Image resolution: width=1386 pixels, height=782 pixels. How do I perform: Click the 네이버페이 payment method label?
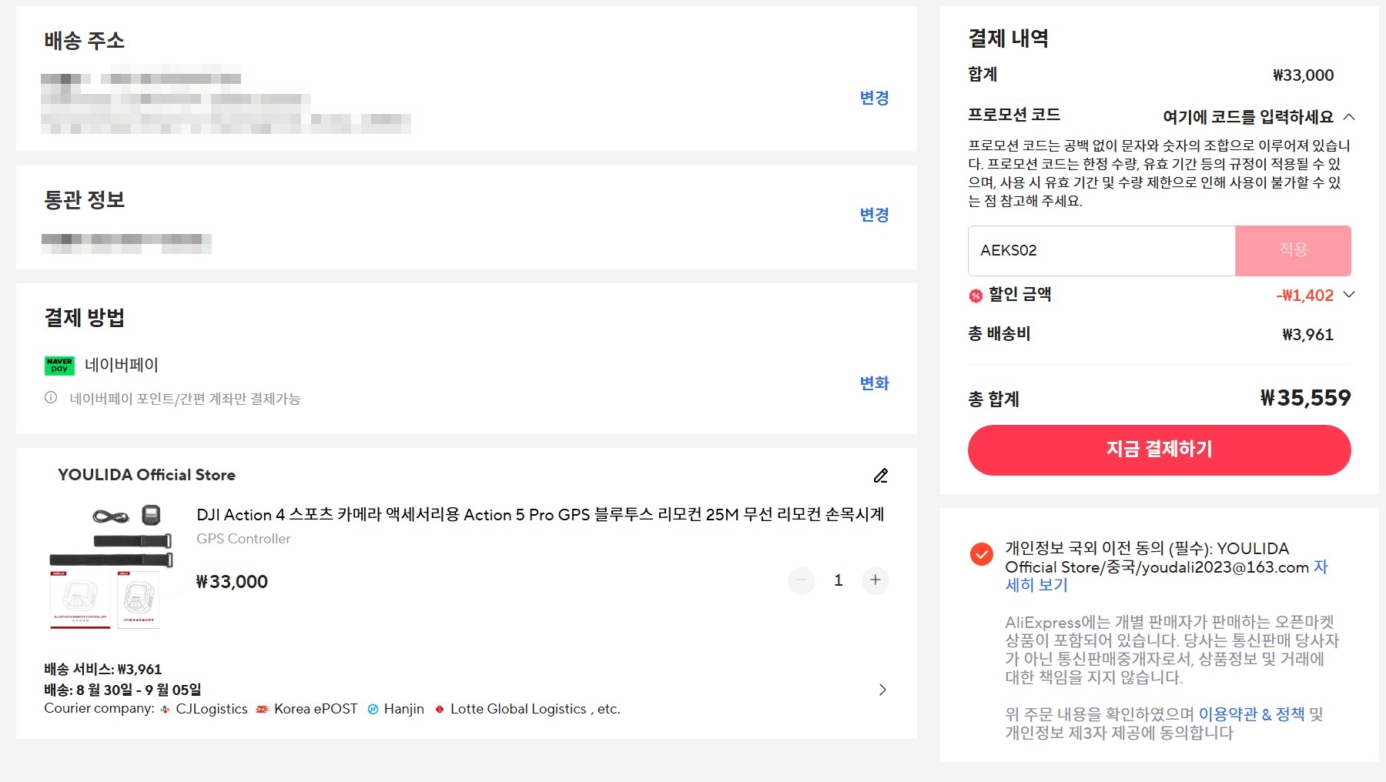122,365
